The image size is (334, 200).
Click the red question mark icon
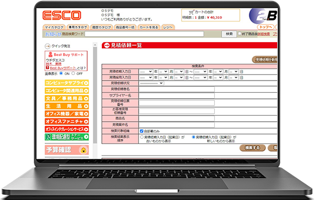47,68
